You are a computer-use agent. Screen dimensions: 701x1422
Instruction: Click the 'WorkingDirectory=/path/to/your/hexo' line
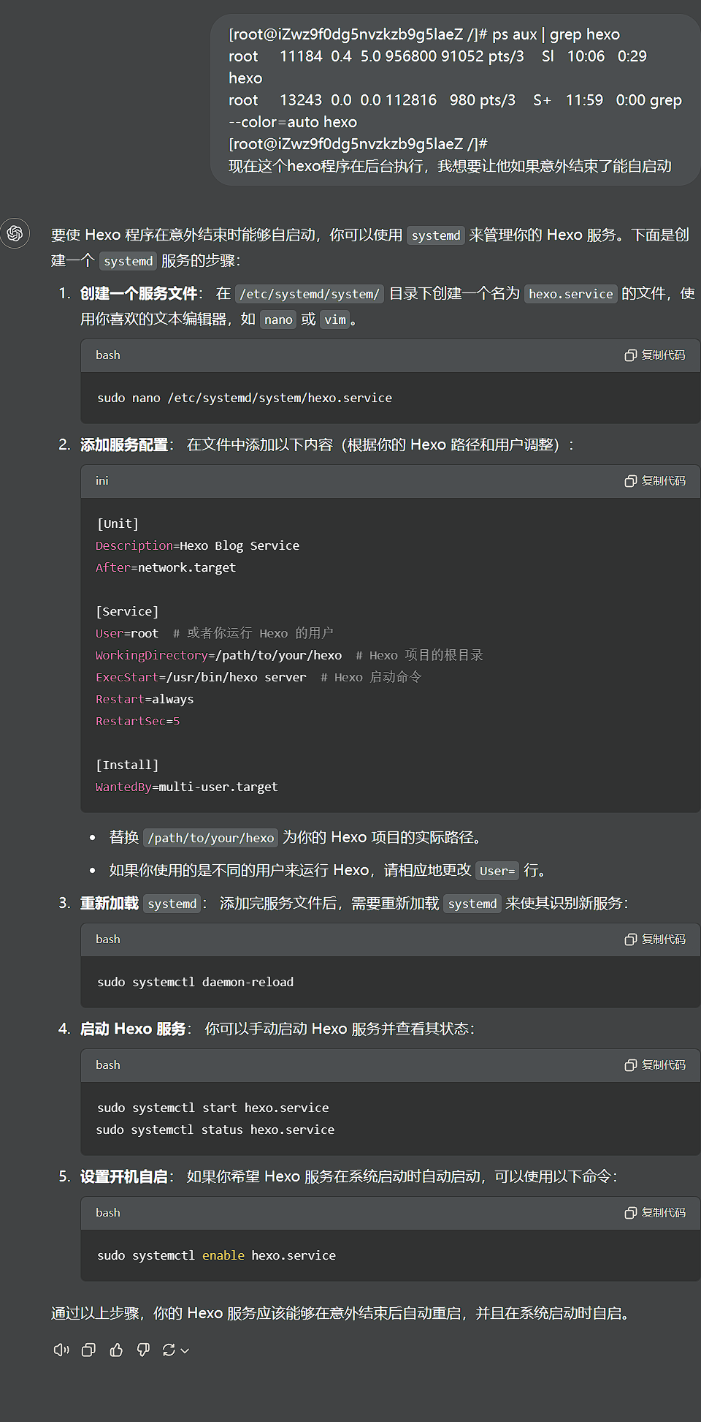point(218,655)
